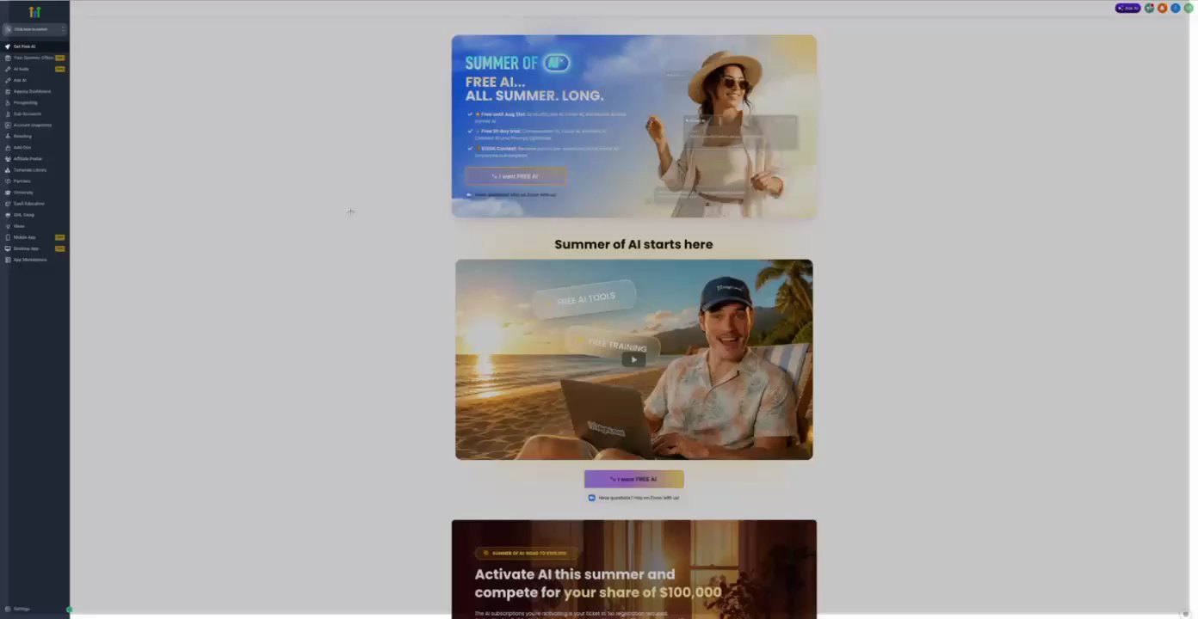This screenshot has width=1198, height=619.
Task: Click the Prospecting sidebar icon
Action: point(8,102)
